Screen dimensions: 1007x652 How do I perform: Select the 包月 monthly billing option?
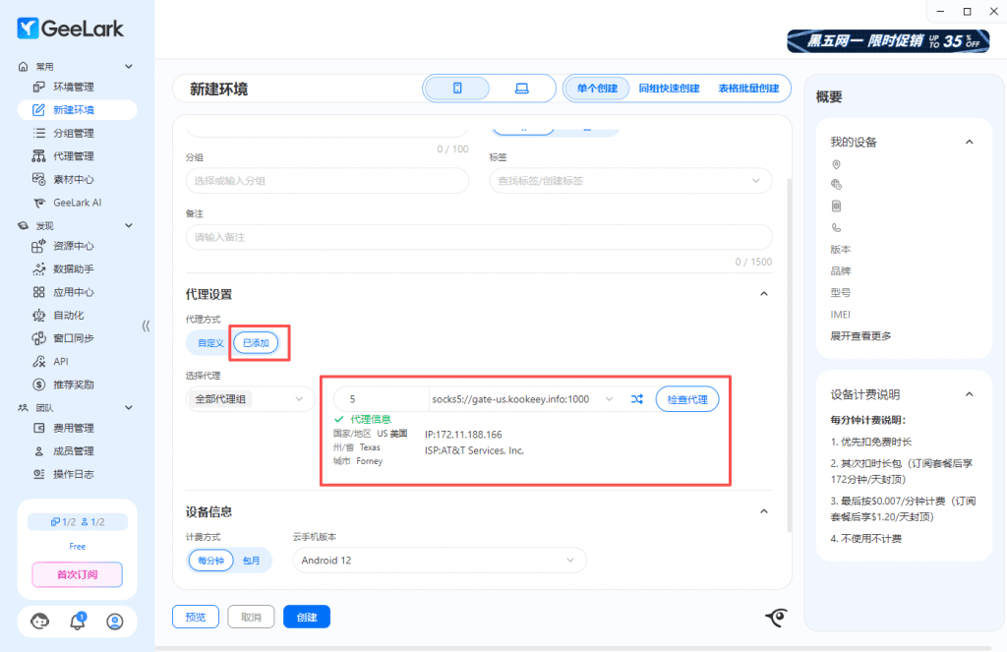coord(252,560)
